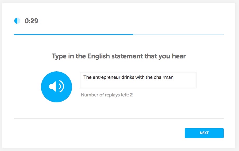Screen dimensions: 239x151
Task: Click the divider line above NEXT
Action: point(119,119)
